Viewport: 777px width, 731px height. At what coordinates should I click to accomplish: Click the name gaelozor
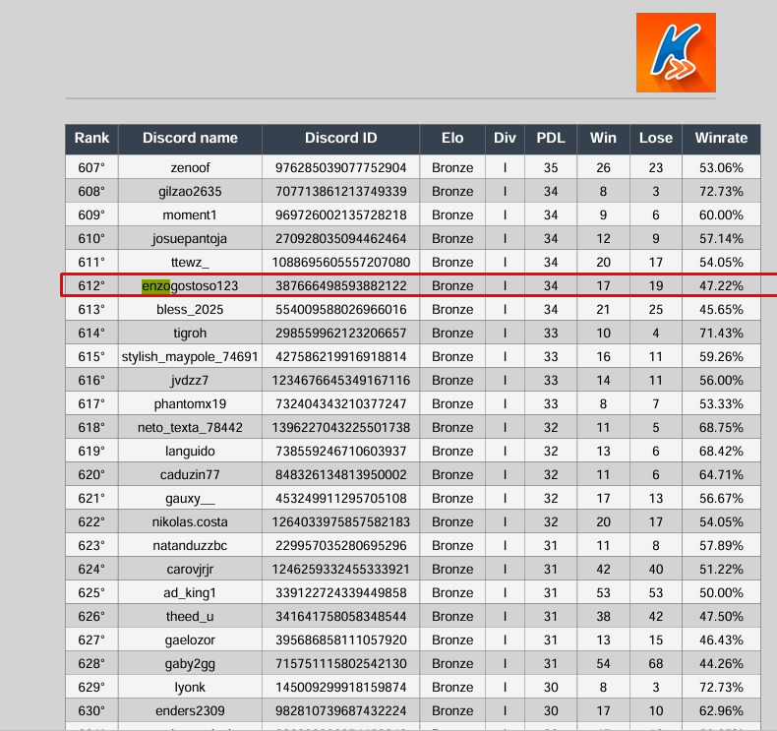coord(190,640)
